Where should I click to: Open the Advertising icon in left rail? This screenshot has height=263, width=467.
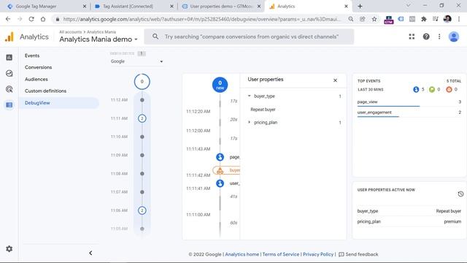click(x=9, y=89)
